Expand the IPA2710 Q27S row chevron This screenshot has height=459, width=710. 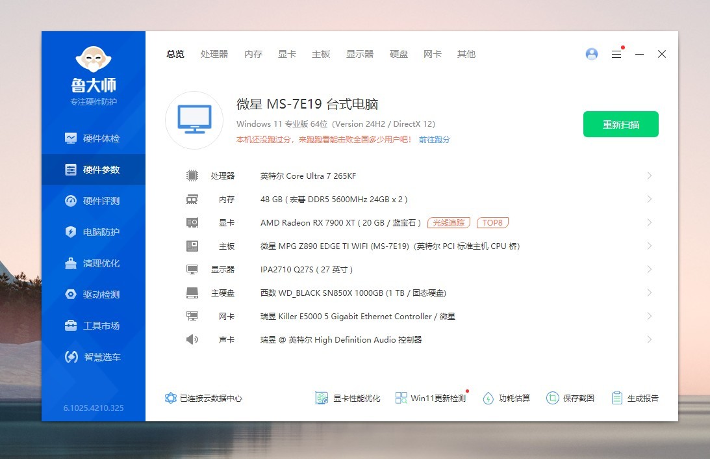tap(650, 269)
